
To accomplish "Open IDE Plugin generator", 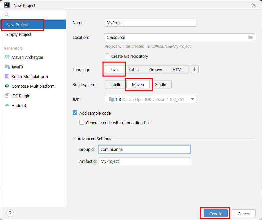I will click(x=33, y=96).
